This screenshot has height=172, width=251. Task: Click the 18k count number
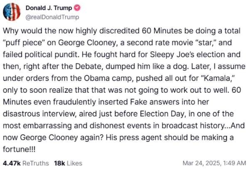pyautogui.click(x=59, y=163)
